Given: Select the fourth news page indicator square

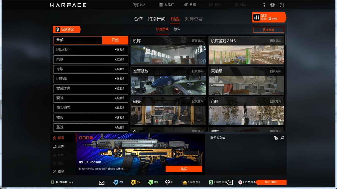Looking at the screenshot, I should (91, 138).
